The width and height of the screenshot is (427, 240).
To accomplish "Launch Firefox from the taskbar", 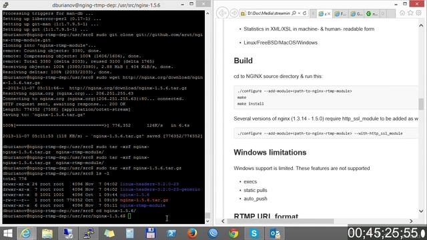I will pyautogui.click(x=192, y=233).
